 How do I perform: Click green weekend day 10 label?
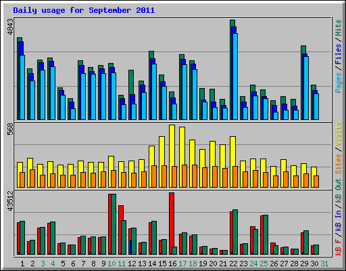pos(112,264)
